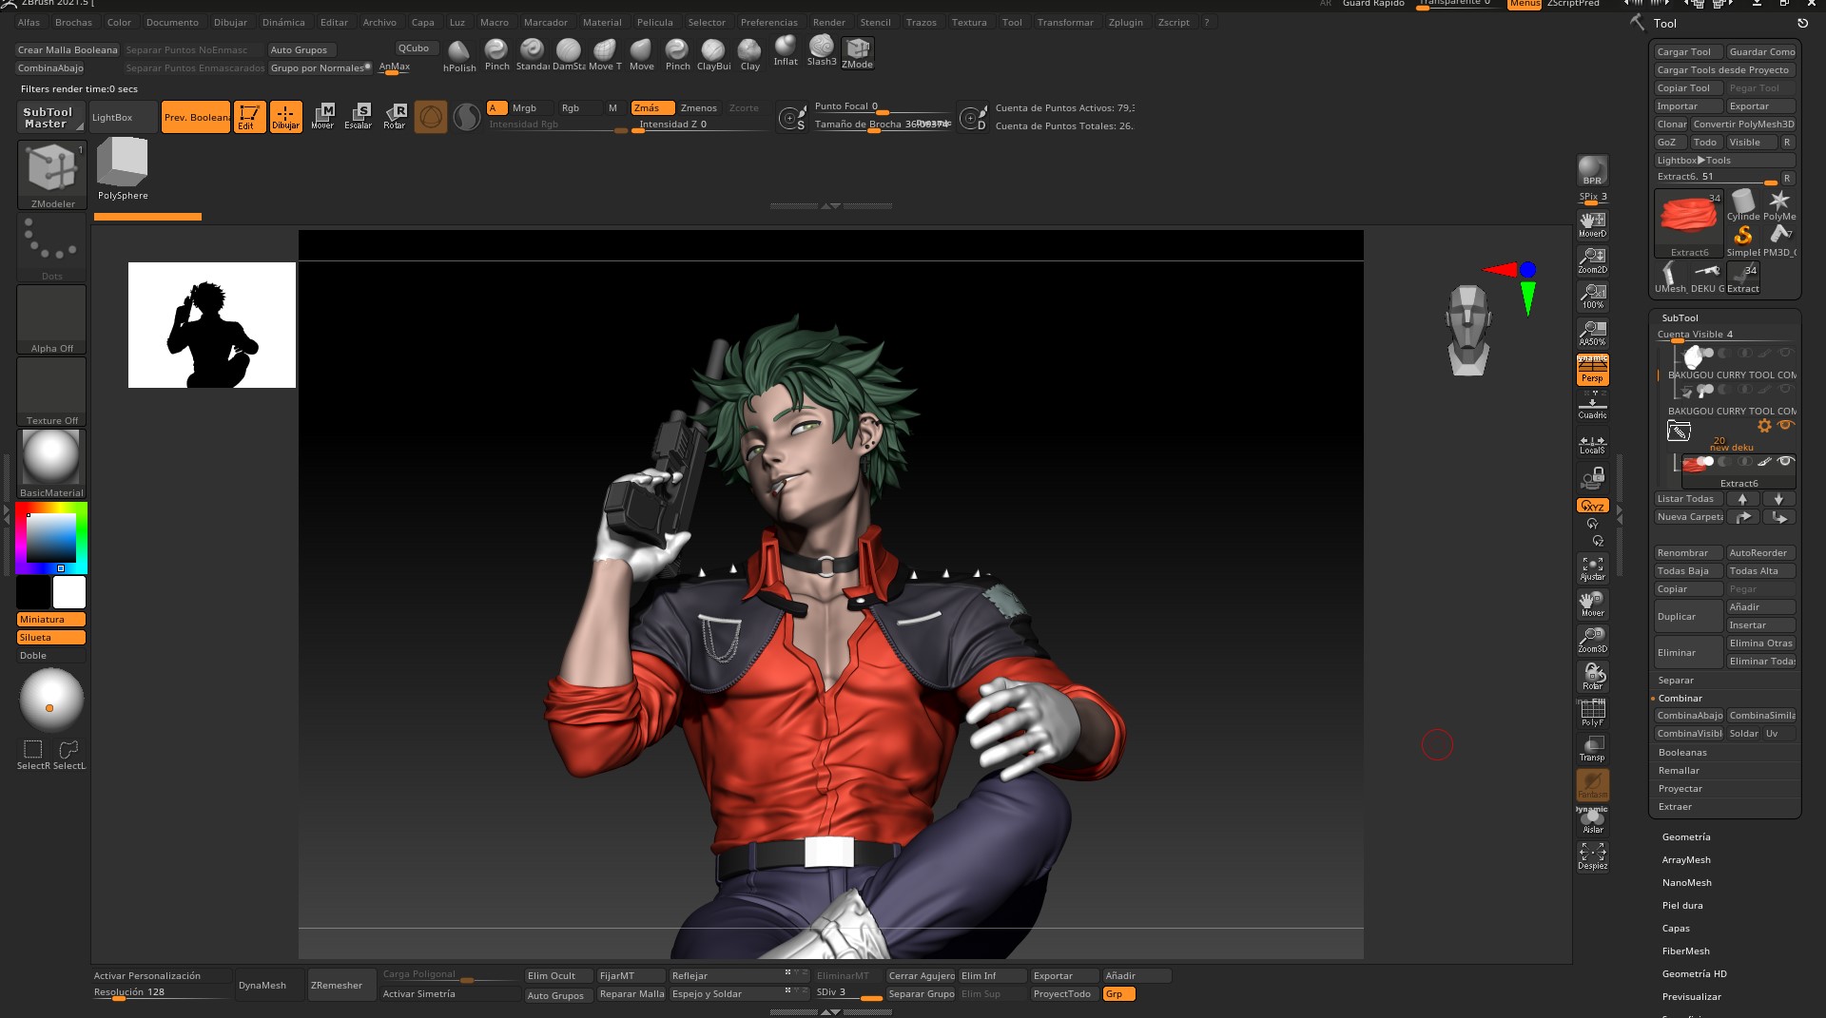Toggle Transp transparency mode
This screenshot has width=1826, height=1018.
tap(1592, 749)
